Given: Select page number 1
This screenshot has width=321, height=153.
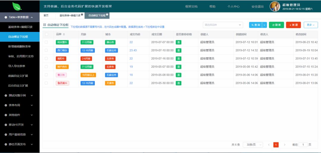Looking at the screenshot, I should (x=276, y=145).
